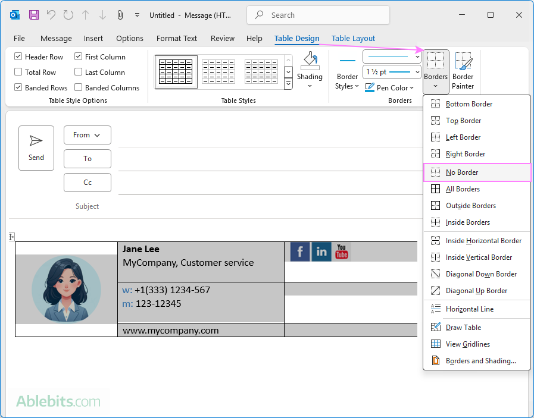Click the To recipients button
This screenshot has height=418, width=534.
(87, 159)
